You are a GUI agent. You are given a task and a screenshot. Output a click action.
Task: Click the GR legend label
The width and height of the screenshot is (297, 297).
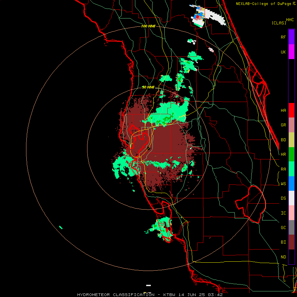pyautogui.click(x=283, y=125)
